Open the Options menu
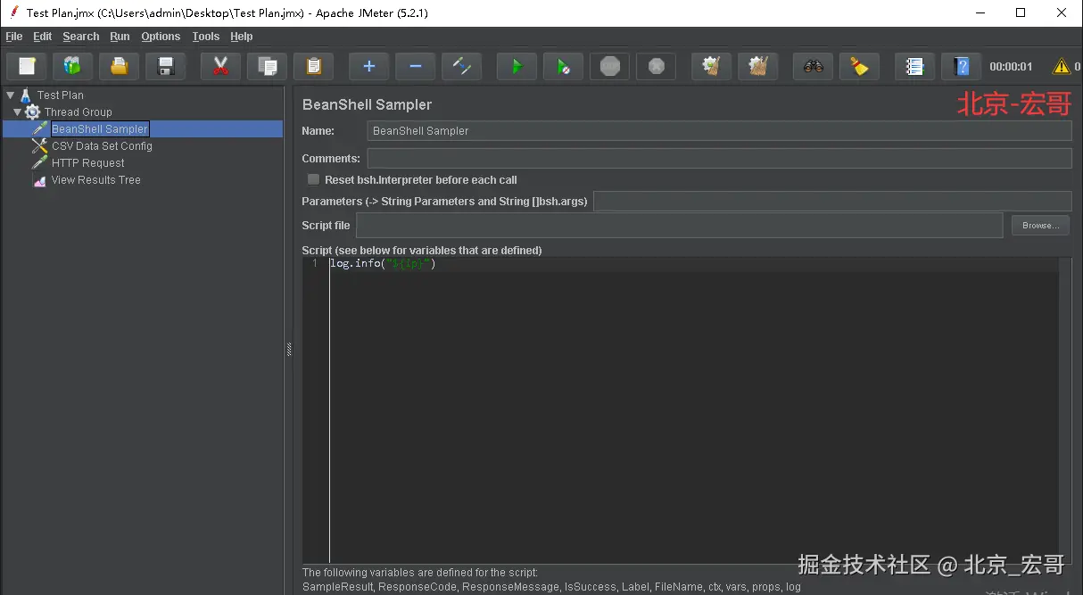1083x595 pixels. pyautogui.click(x=161, y=37)
